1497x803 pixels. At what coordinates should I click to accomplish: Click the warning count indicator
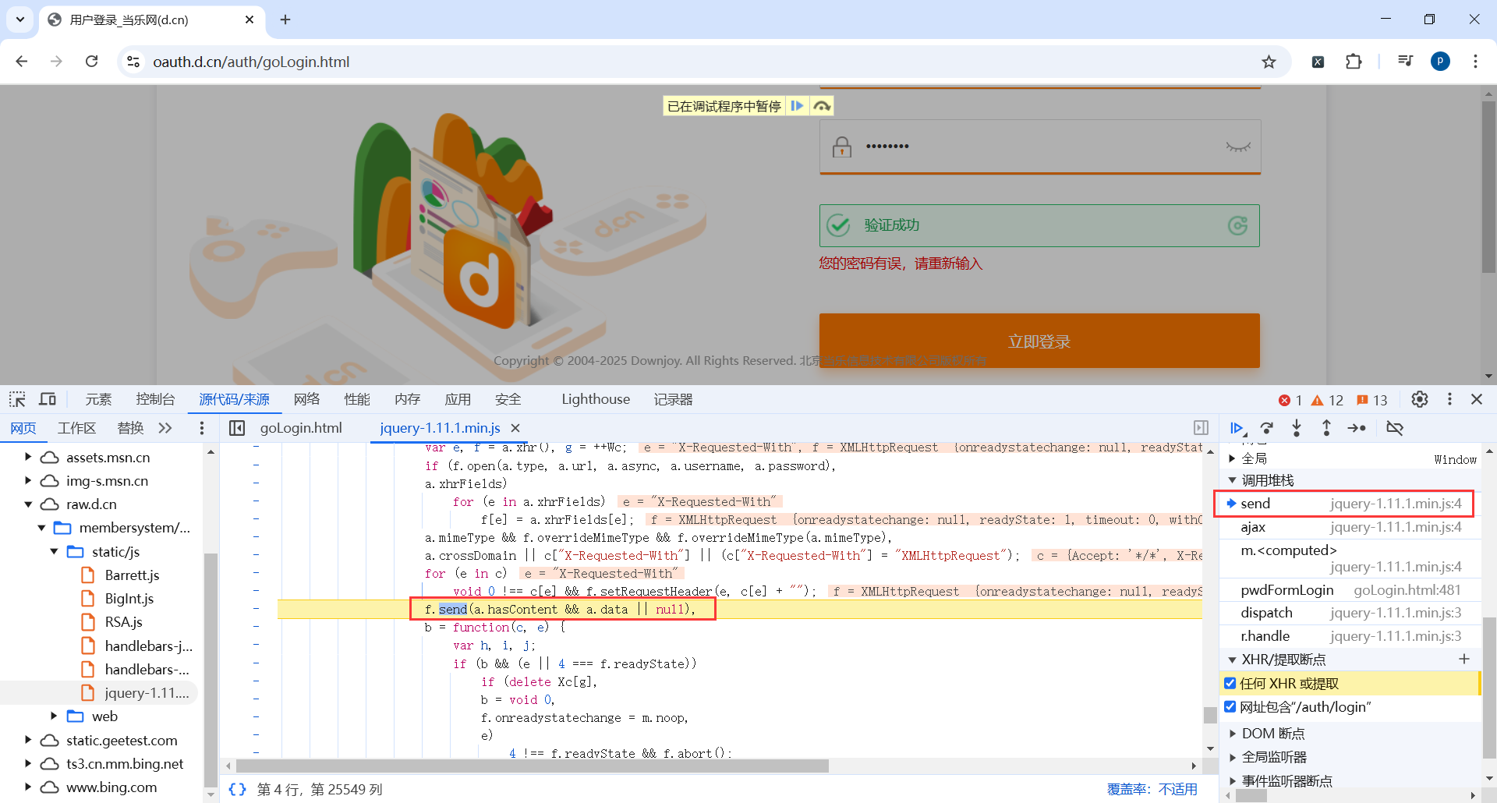pyautogui.click(x=1327, y=400)
